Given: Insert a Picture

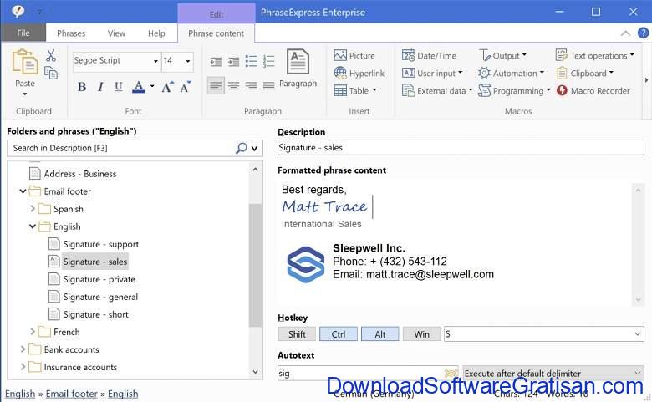Looking at the screenshot, I should point(354,55).
